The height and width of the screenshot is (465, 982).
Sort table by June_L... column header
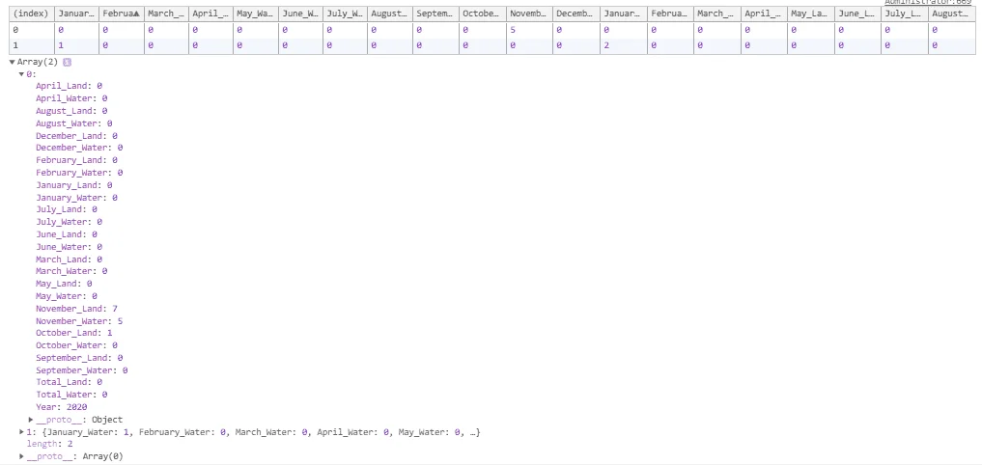(857, 14)
